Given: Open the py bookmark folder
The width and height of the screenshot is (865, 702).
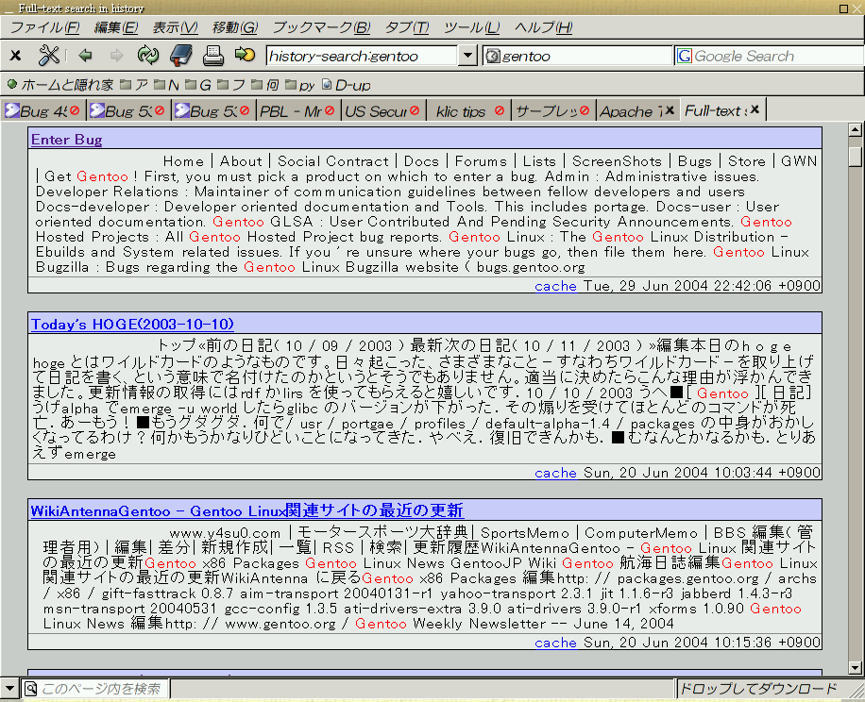Looking at the screenshot, I should [300, 85].
